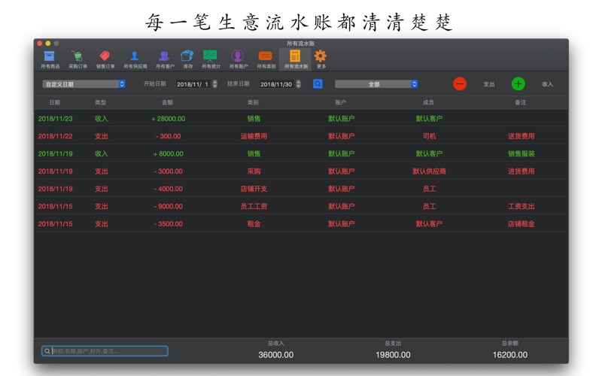Open the 所有商品 (all products) toolbar icon
The image size is (602, 376).
(x=49, y=58)
